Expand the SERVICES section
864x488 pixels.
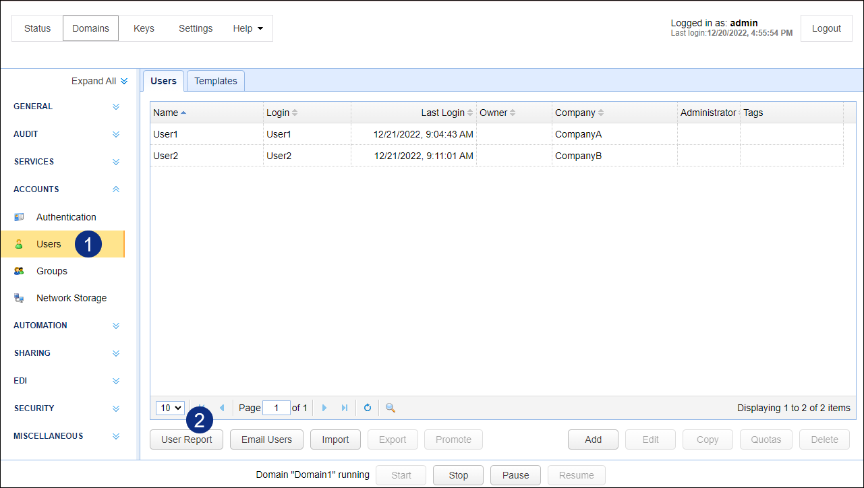116,162
